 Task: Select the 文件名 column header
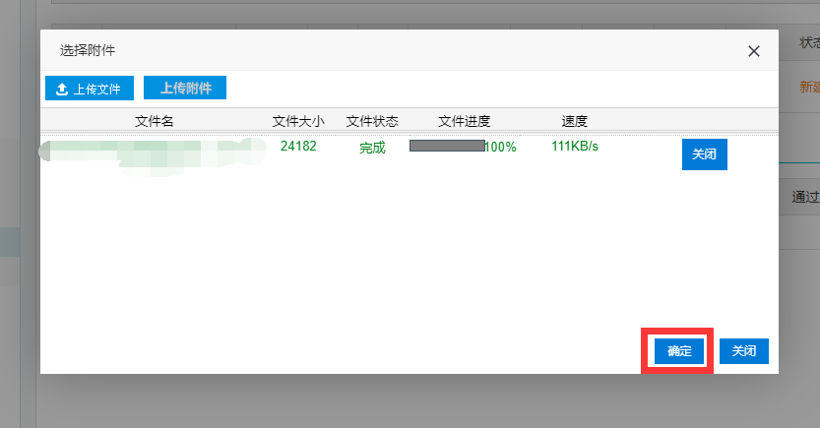(x=154, y=122)
